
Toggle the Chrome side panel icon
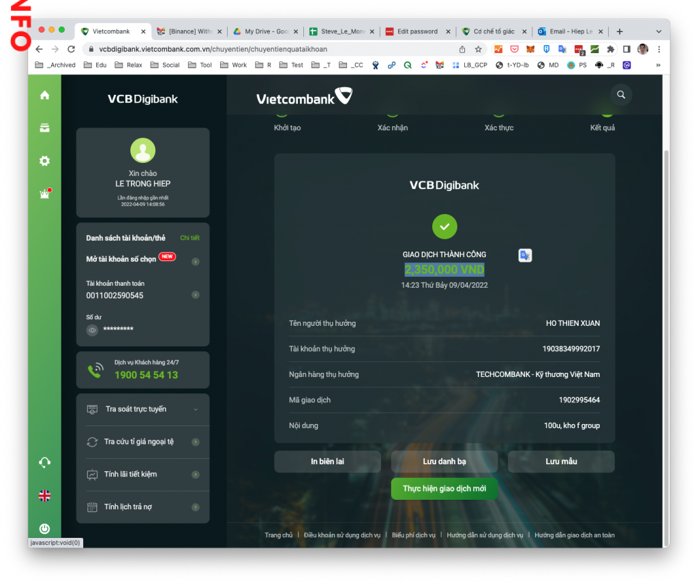click(626, 49)
